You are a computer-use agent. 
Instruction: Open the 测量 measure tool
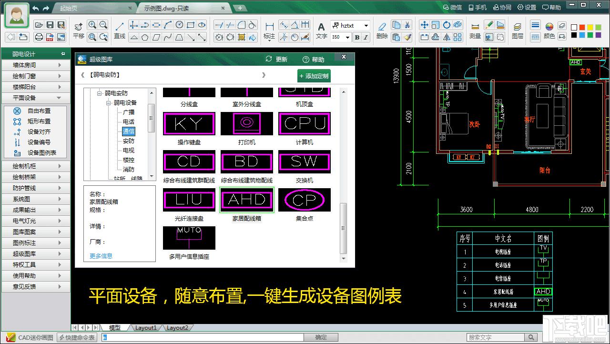coord(475,30)
